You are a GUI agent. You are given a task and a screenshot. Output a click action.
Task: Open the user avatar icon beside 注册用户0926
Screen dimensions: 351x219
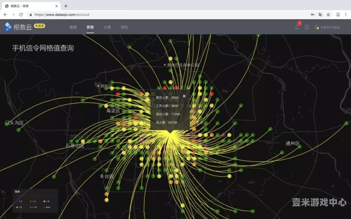click(317, 27)
